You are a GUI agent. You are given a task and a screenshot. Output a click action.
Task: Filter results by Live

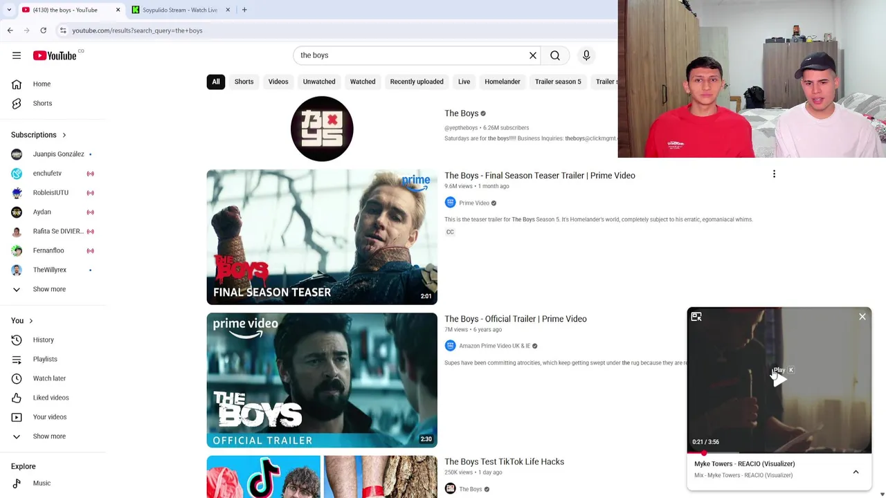(464, 82)
